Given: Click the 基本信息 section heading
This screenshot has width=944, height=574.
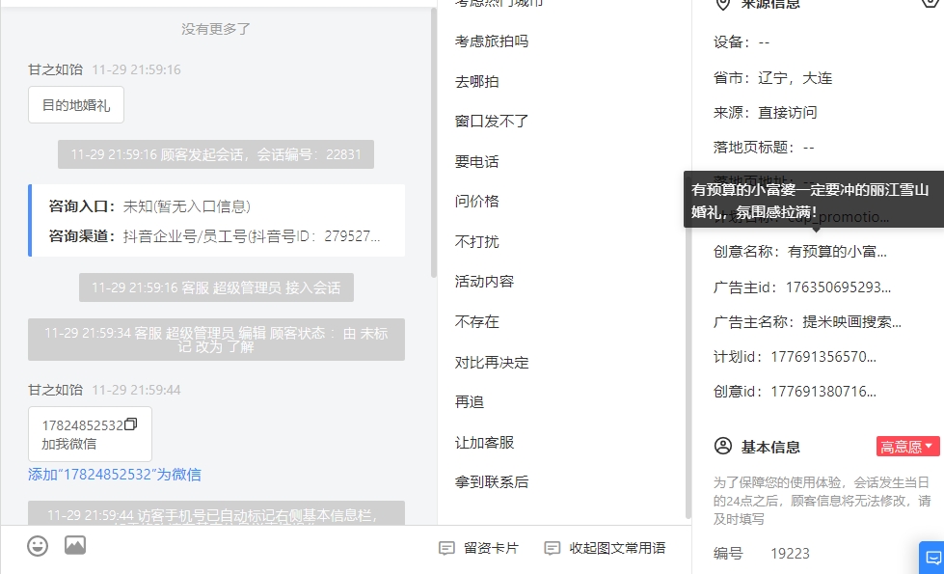Looking at the screenshot, I should [770, 447].
